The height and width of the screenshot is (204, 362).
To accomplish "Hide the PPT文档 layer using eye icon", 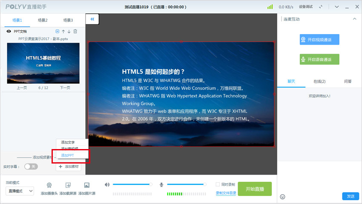I will 9,32.
